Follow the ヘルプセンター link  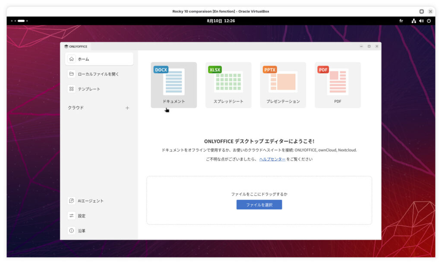(x=272, y=159)
